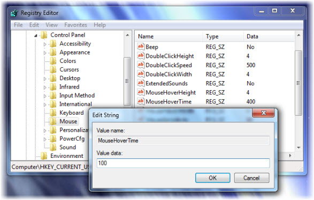Click the Beep string value icon
314x200 pixels.
coord(141,47)
